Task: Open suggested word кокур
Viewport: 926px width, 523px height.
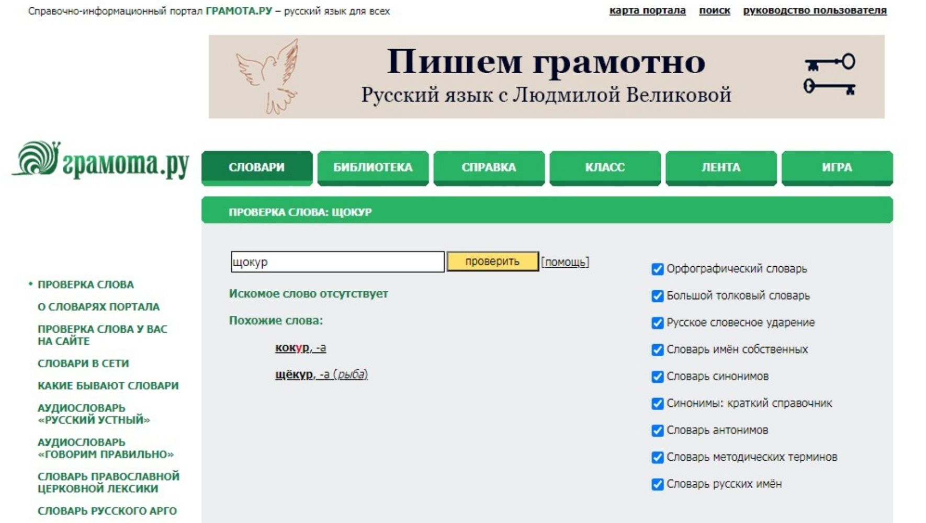Action: 300,348
